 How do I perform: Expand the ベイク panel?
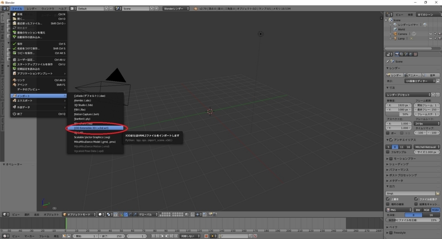tap(393, 227)
